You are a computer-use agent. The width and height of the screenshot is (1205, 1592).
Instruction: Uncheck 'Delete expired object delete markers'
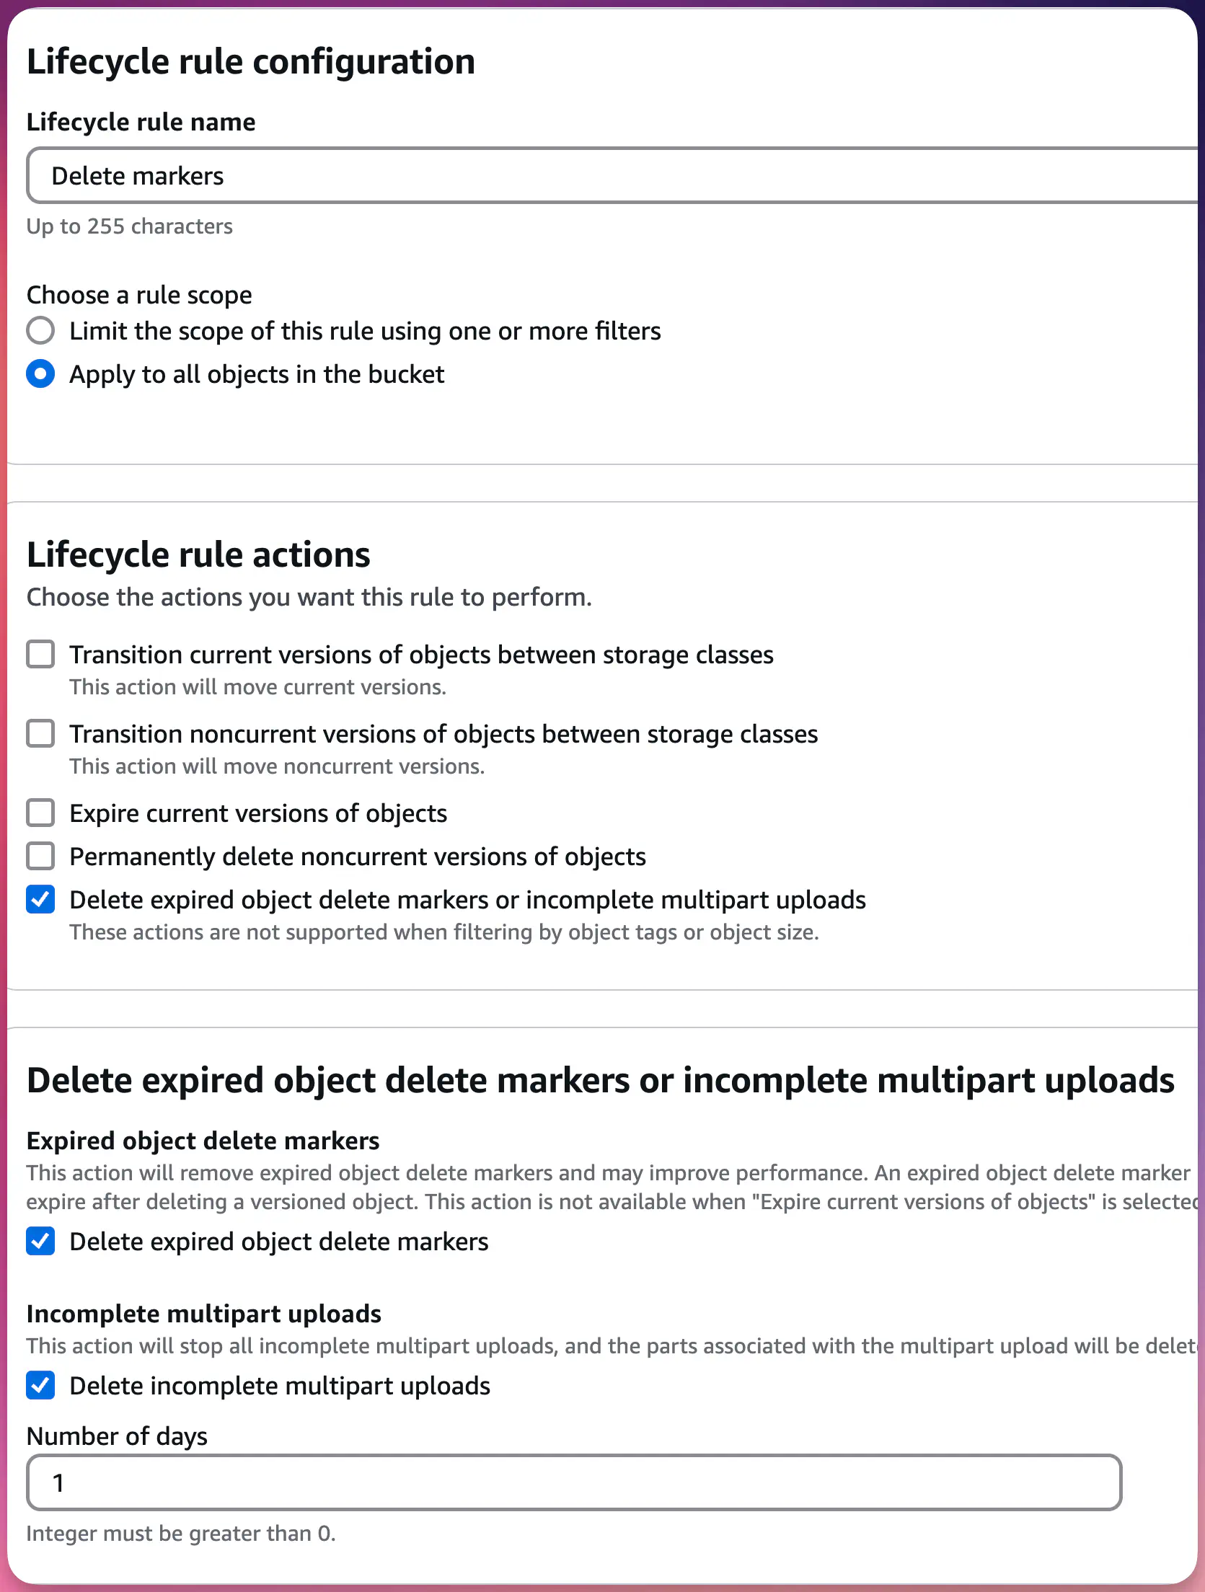click(x=40, y=1241)
